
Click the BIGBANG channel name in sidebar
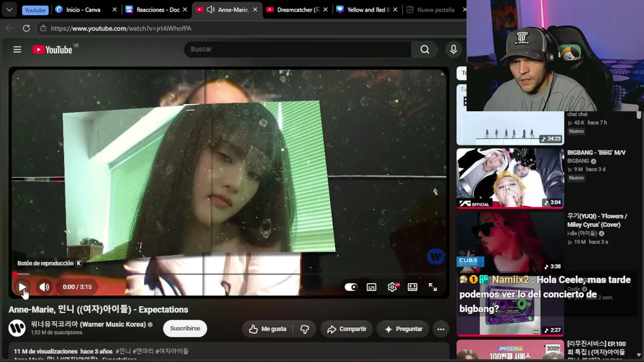(578, 161)
